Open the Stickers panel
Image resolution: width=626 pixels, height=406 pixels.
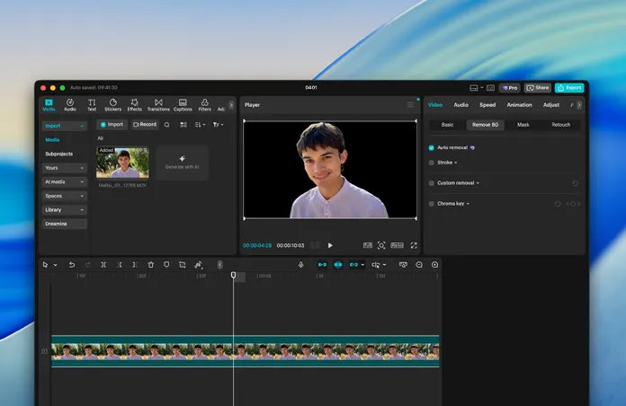click(112, 105)
